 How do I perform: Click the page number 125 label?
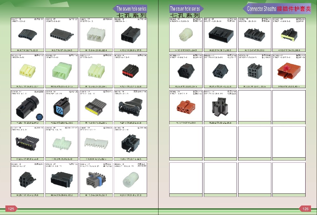pos(11,209)
